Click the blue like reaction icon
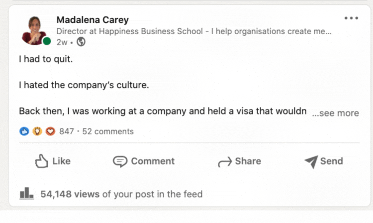Screen dimensions: 373x223 (x=23, y=131)
